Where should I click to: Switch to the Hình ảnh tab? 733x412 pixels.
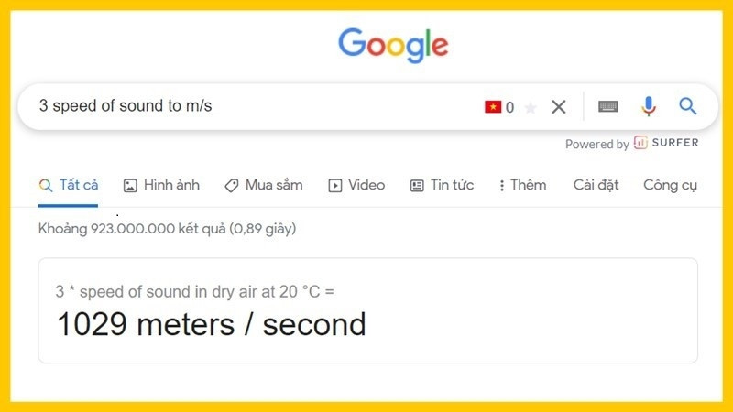(x=161, y=185)
